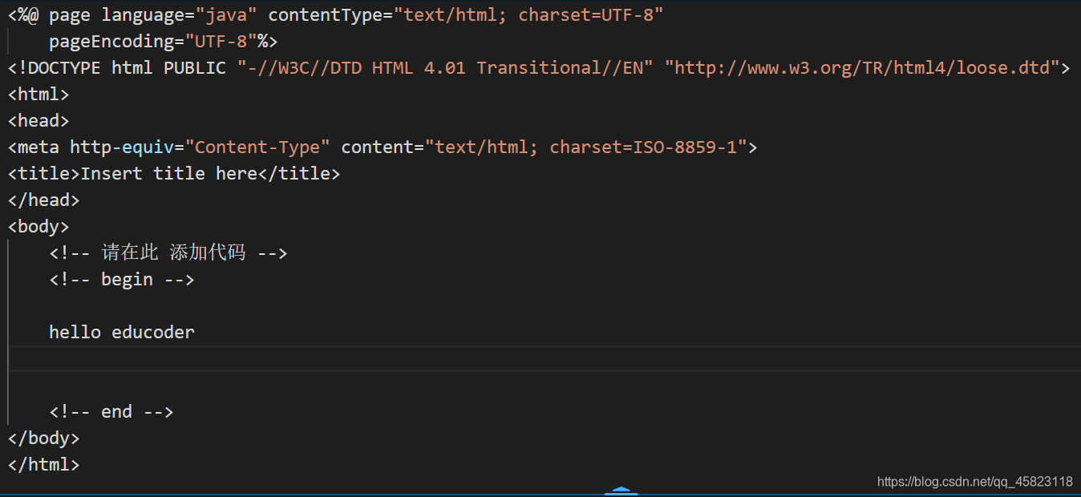
Task: Click the text 'hello educoder'
Action: [x=122, y=332]
